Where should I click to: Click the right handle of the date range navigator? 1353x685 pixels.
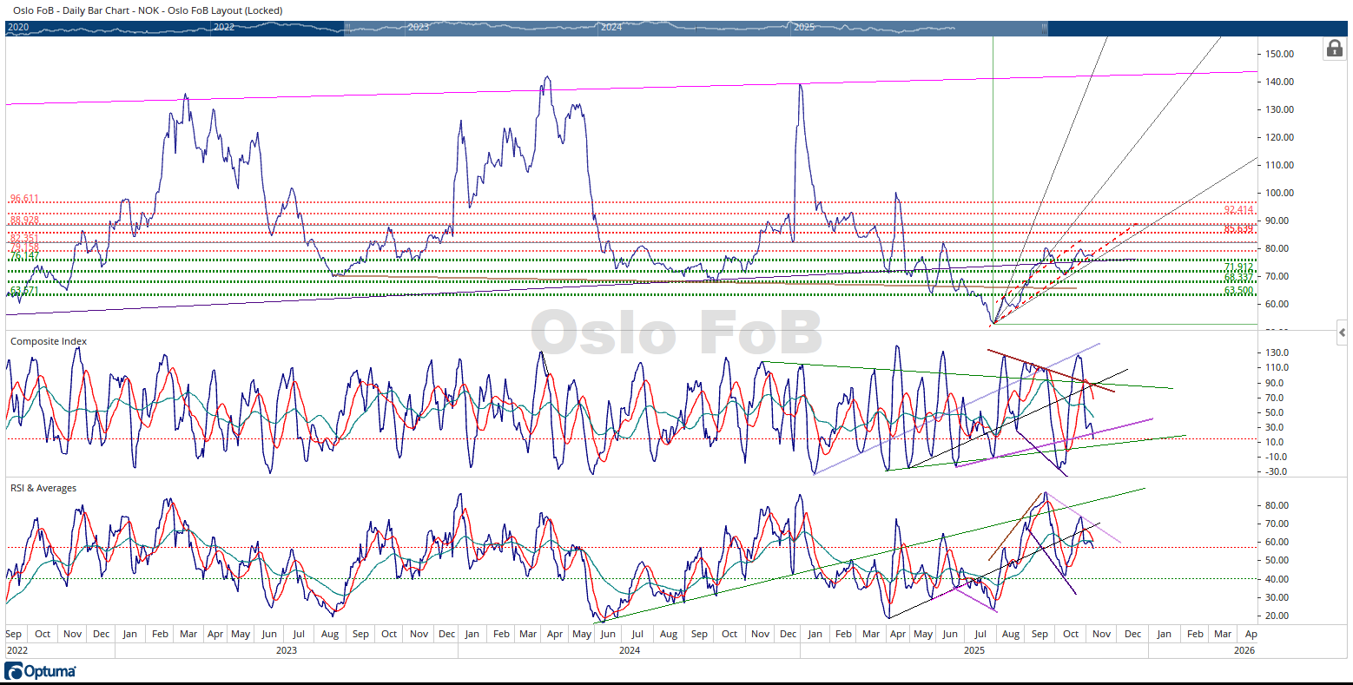point(1045,28)
